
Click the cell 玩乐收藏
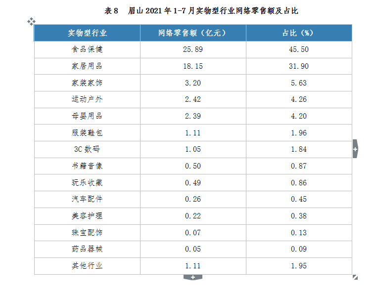pos(87,183)
